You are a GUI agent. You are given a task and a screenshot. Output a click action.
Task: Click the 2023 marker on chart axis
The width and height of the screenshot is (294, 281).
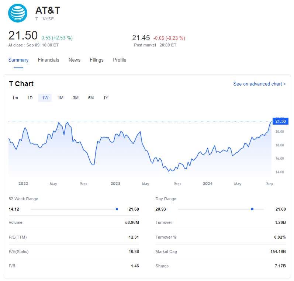click(x=115, y=184)
